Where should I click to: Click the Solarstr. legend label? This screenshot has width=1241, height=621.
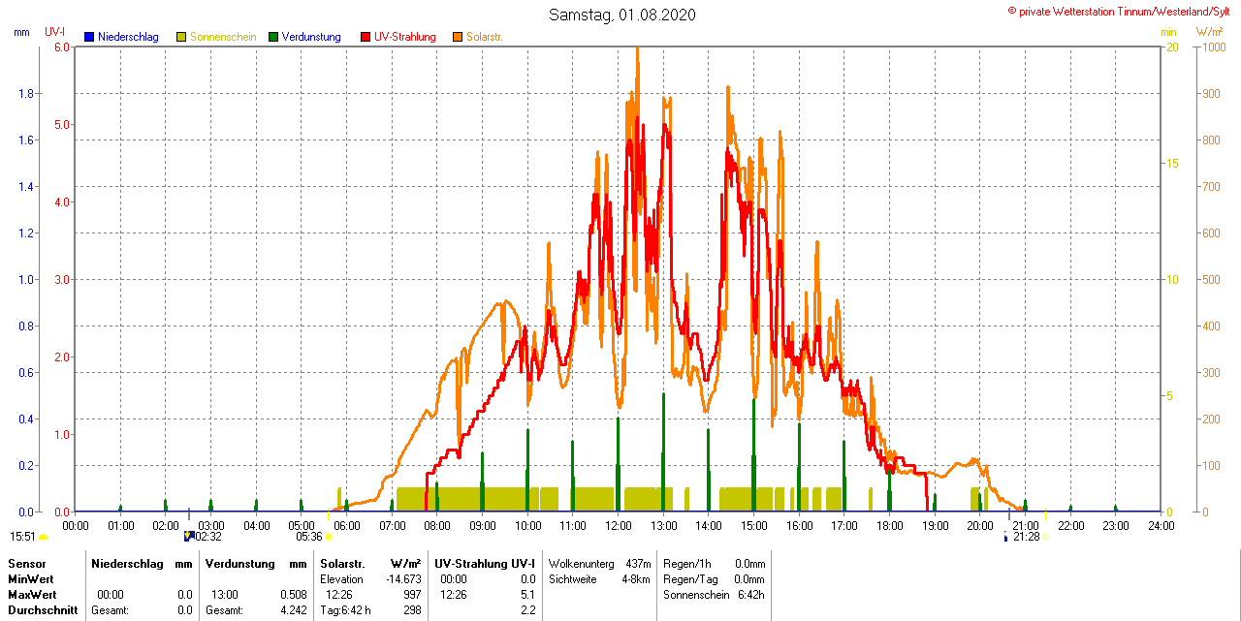click(485, 37)
